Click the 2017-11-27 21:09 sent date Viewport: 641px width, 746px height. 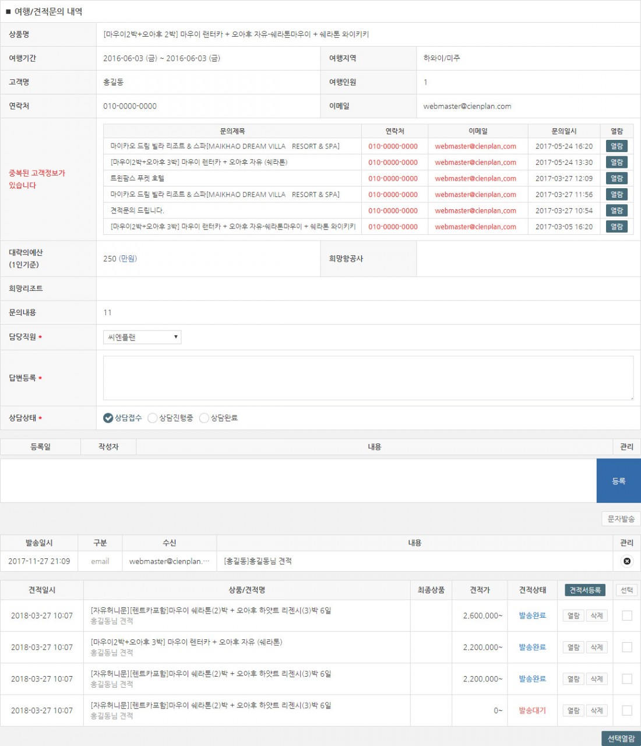(39, 561)
